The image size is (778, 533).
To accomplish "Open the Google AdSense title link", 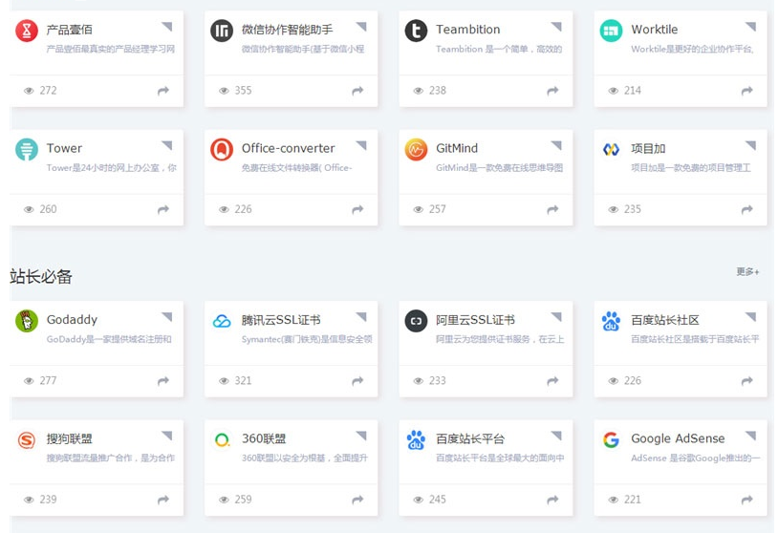I will (x=678, y=438).
